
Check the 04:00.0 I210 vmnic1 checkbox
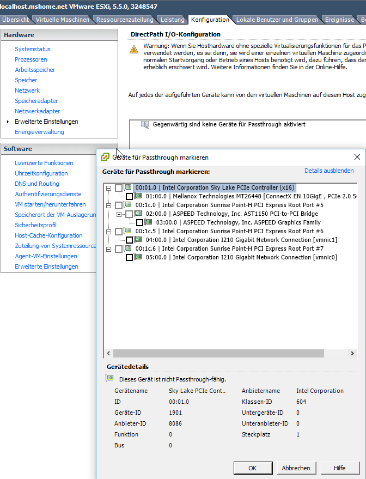[130, 240]
